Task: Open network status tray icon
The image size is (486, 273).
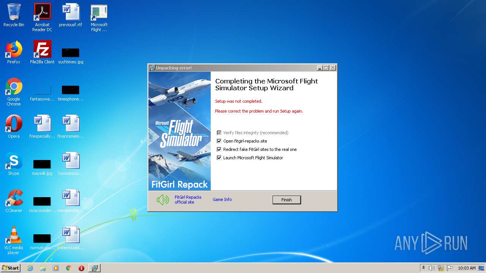Action: pos(441,268)
